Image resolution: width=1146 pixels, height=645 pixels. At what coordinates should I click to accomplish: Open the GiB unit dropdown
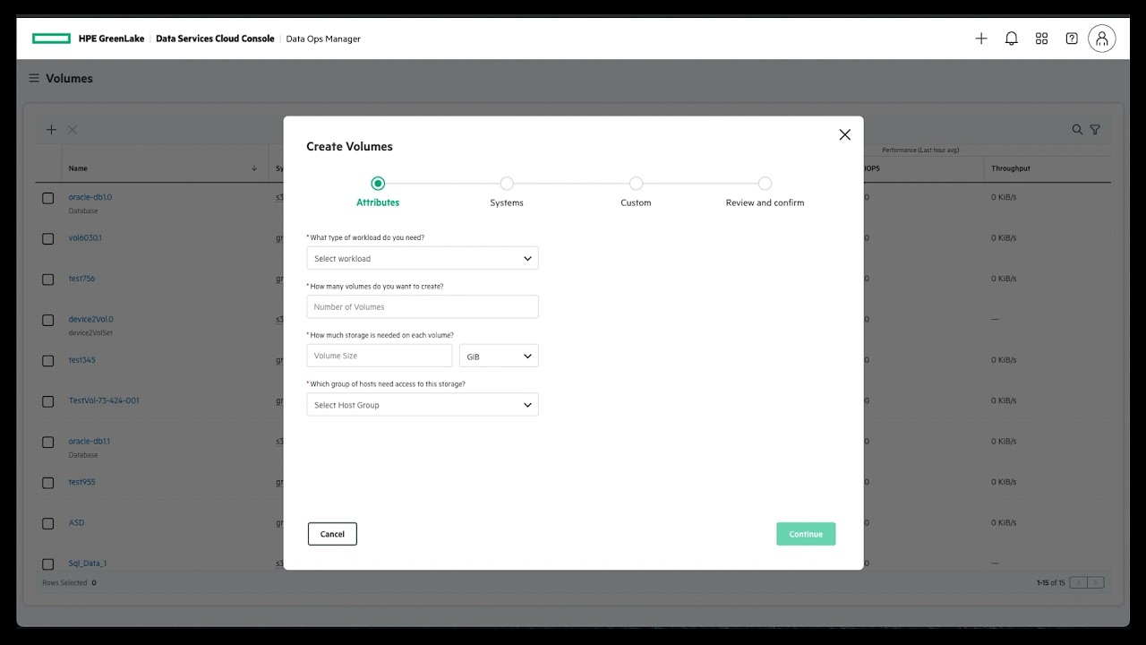coord(499,356)
